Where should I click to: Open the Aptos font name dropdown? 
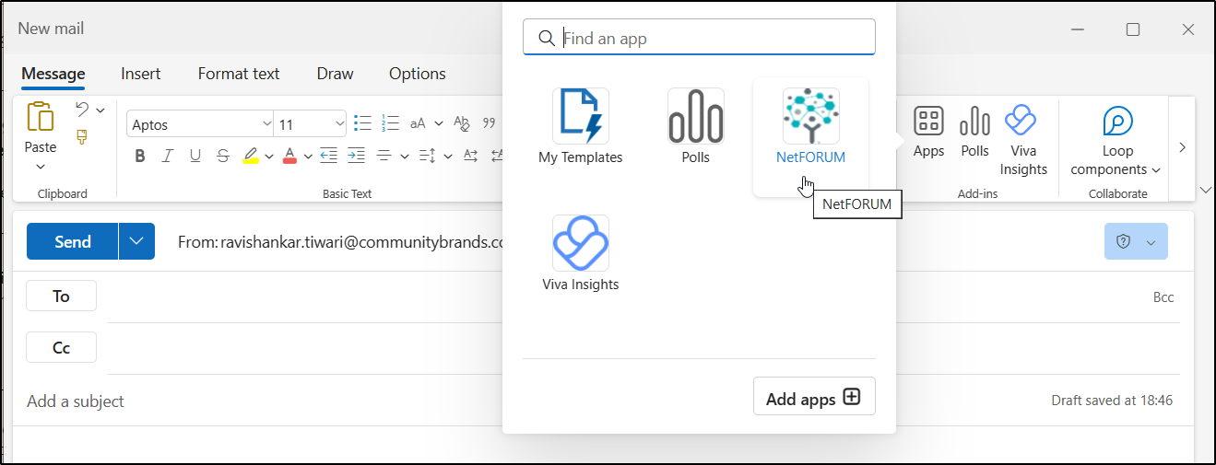266,123
